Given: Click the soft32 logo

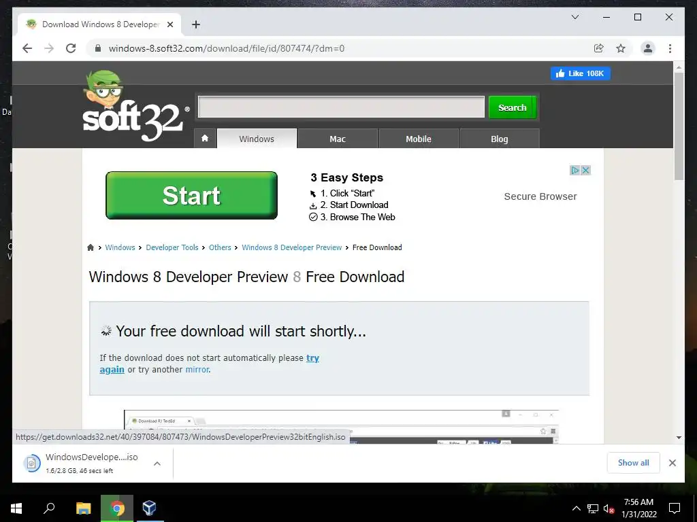Looking at the screenshot, I should (x=135, y=107).
